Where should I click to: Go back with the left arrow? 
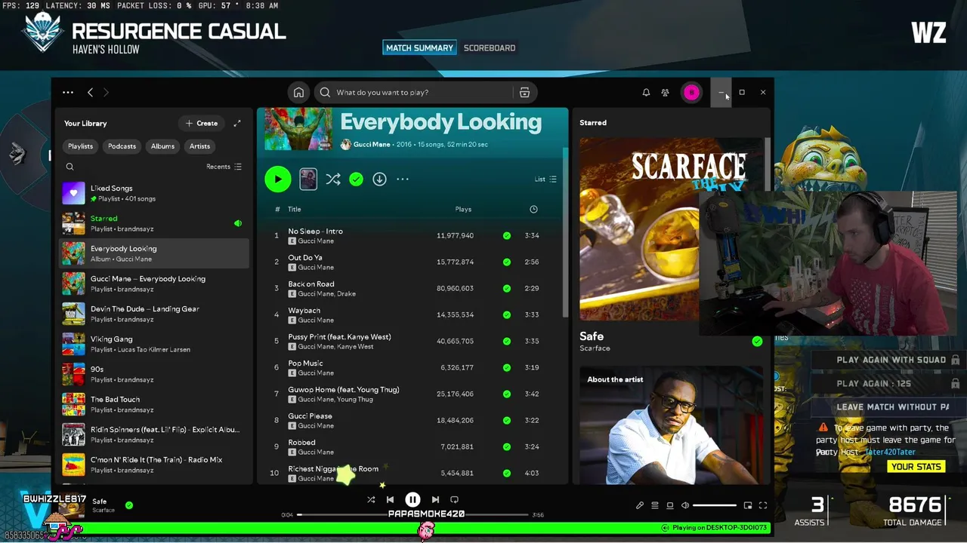[90, 92]
